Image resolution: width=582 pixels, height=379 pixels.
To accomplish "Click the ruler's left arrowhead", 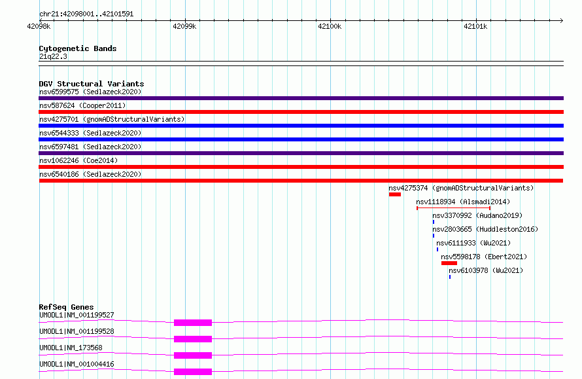I will [41, 20].
